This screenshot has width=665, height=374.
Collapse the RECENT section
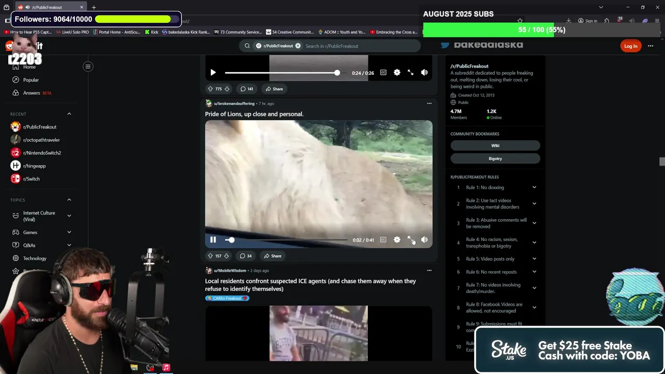(x=69, y=114)
